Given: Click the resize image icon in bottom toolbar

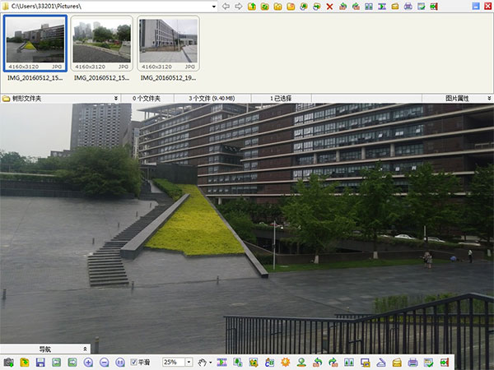Looking at the screenshot, I should [x=238, y=362].
